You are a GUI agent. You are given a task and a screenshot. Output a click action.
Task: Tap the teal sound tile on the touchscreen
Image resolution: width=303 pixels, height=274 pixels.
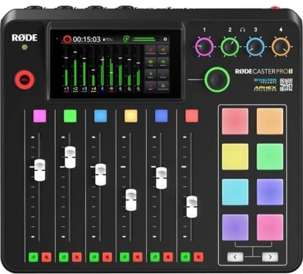coord(150,75)
